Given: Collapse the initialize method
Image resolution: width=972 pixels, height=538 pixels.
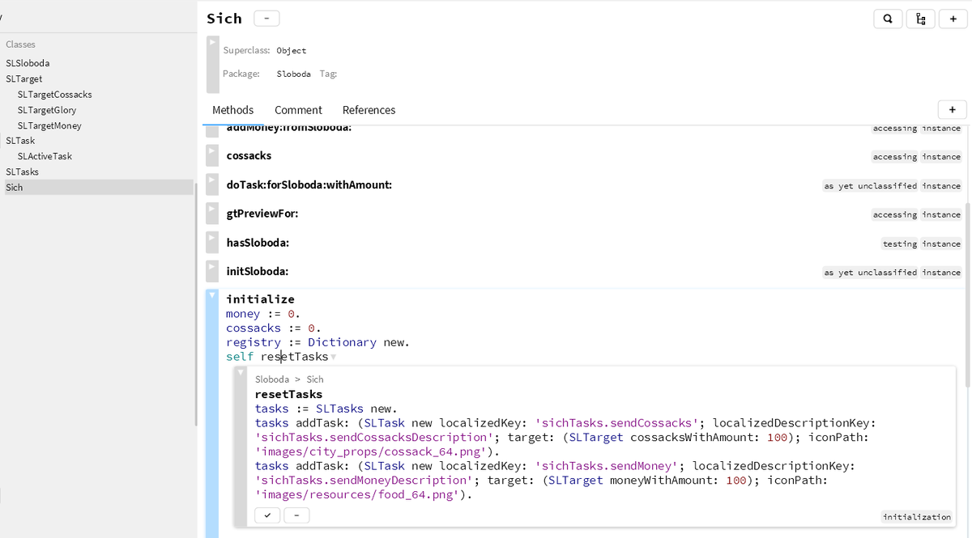Looking at the screenshot, I should tap(212, 295).
